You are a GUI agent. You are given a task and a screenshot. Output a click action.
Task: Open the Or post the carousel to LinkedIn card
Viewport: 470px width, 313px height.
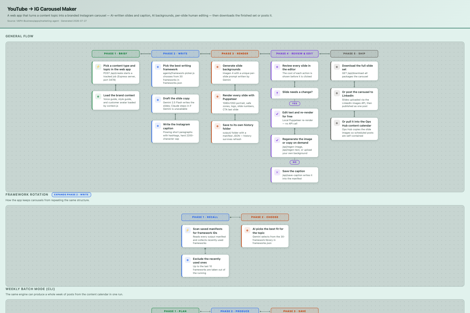pos(354,99)
